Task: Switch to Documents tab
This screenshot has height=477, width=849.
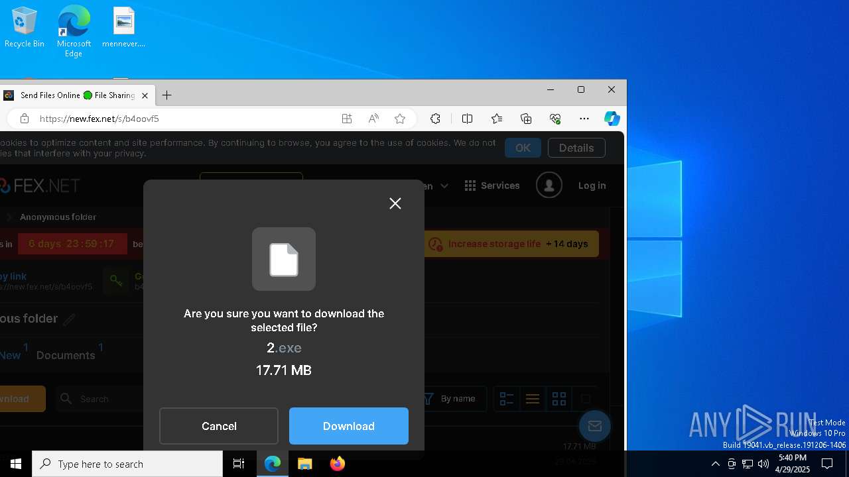Action: click(66, 355)
